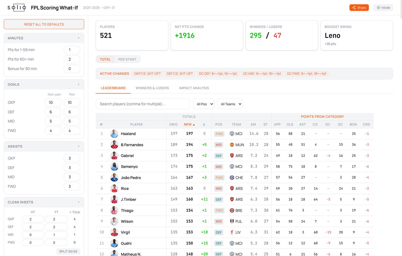This screenshot has width=402, height=256.
Task: Click Wilson's player avatar
Action: pyautogui.click(x=114, y=221)
